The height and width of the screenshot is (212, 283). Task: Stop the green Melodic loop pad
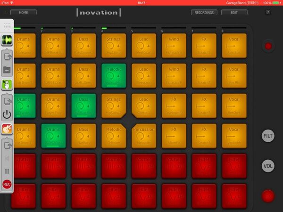[114, 76]
